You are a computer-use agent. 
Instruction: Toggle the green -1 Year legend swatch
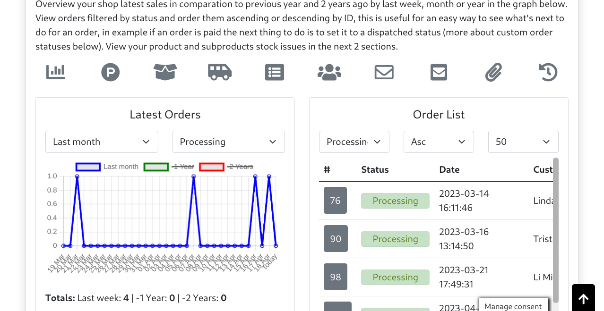156,167
